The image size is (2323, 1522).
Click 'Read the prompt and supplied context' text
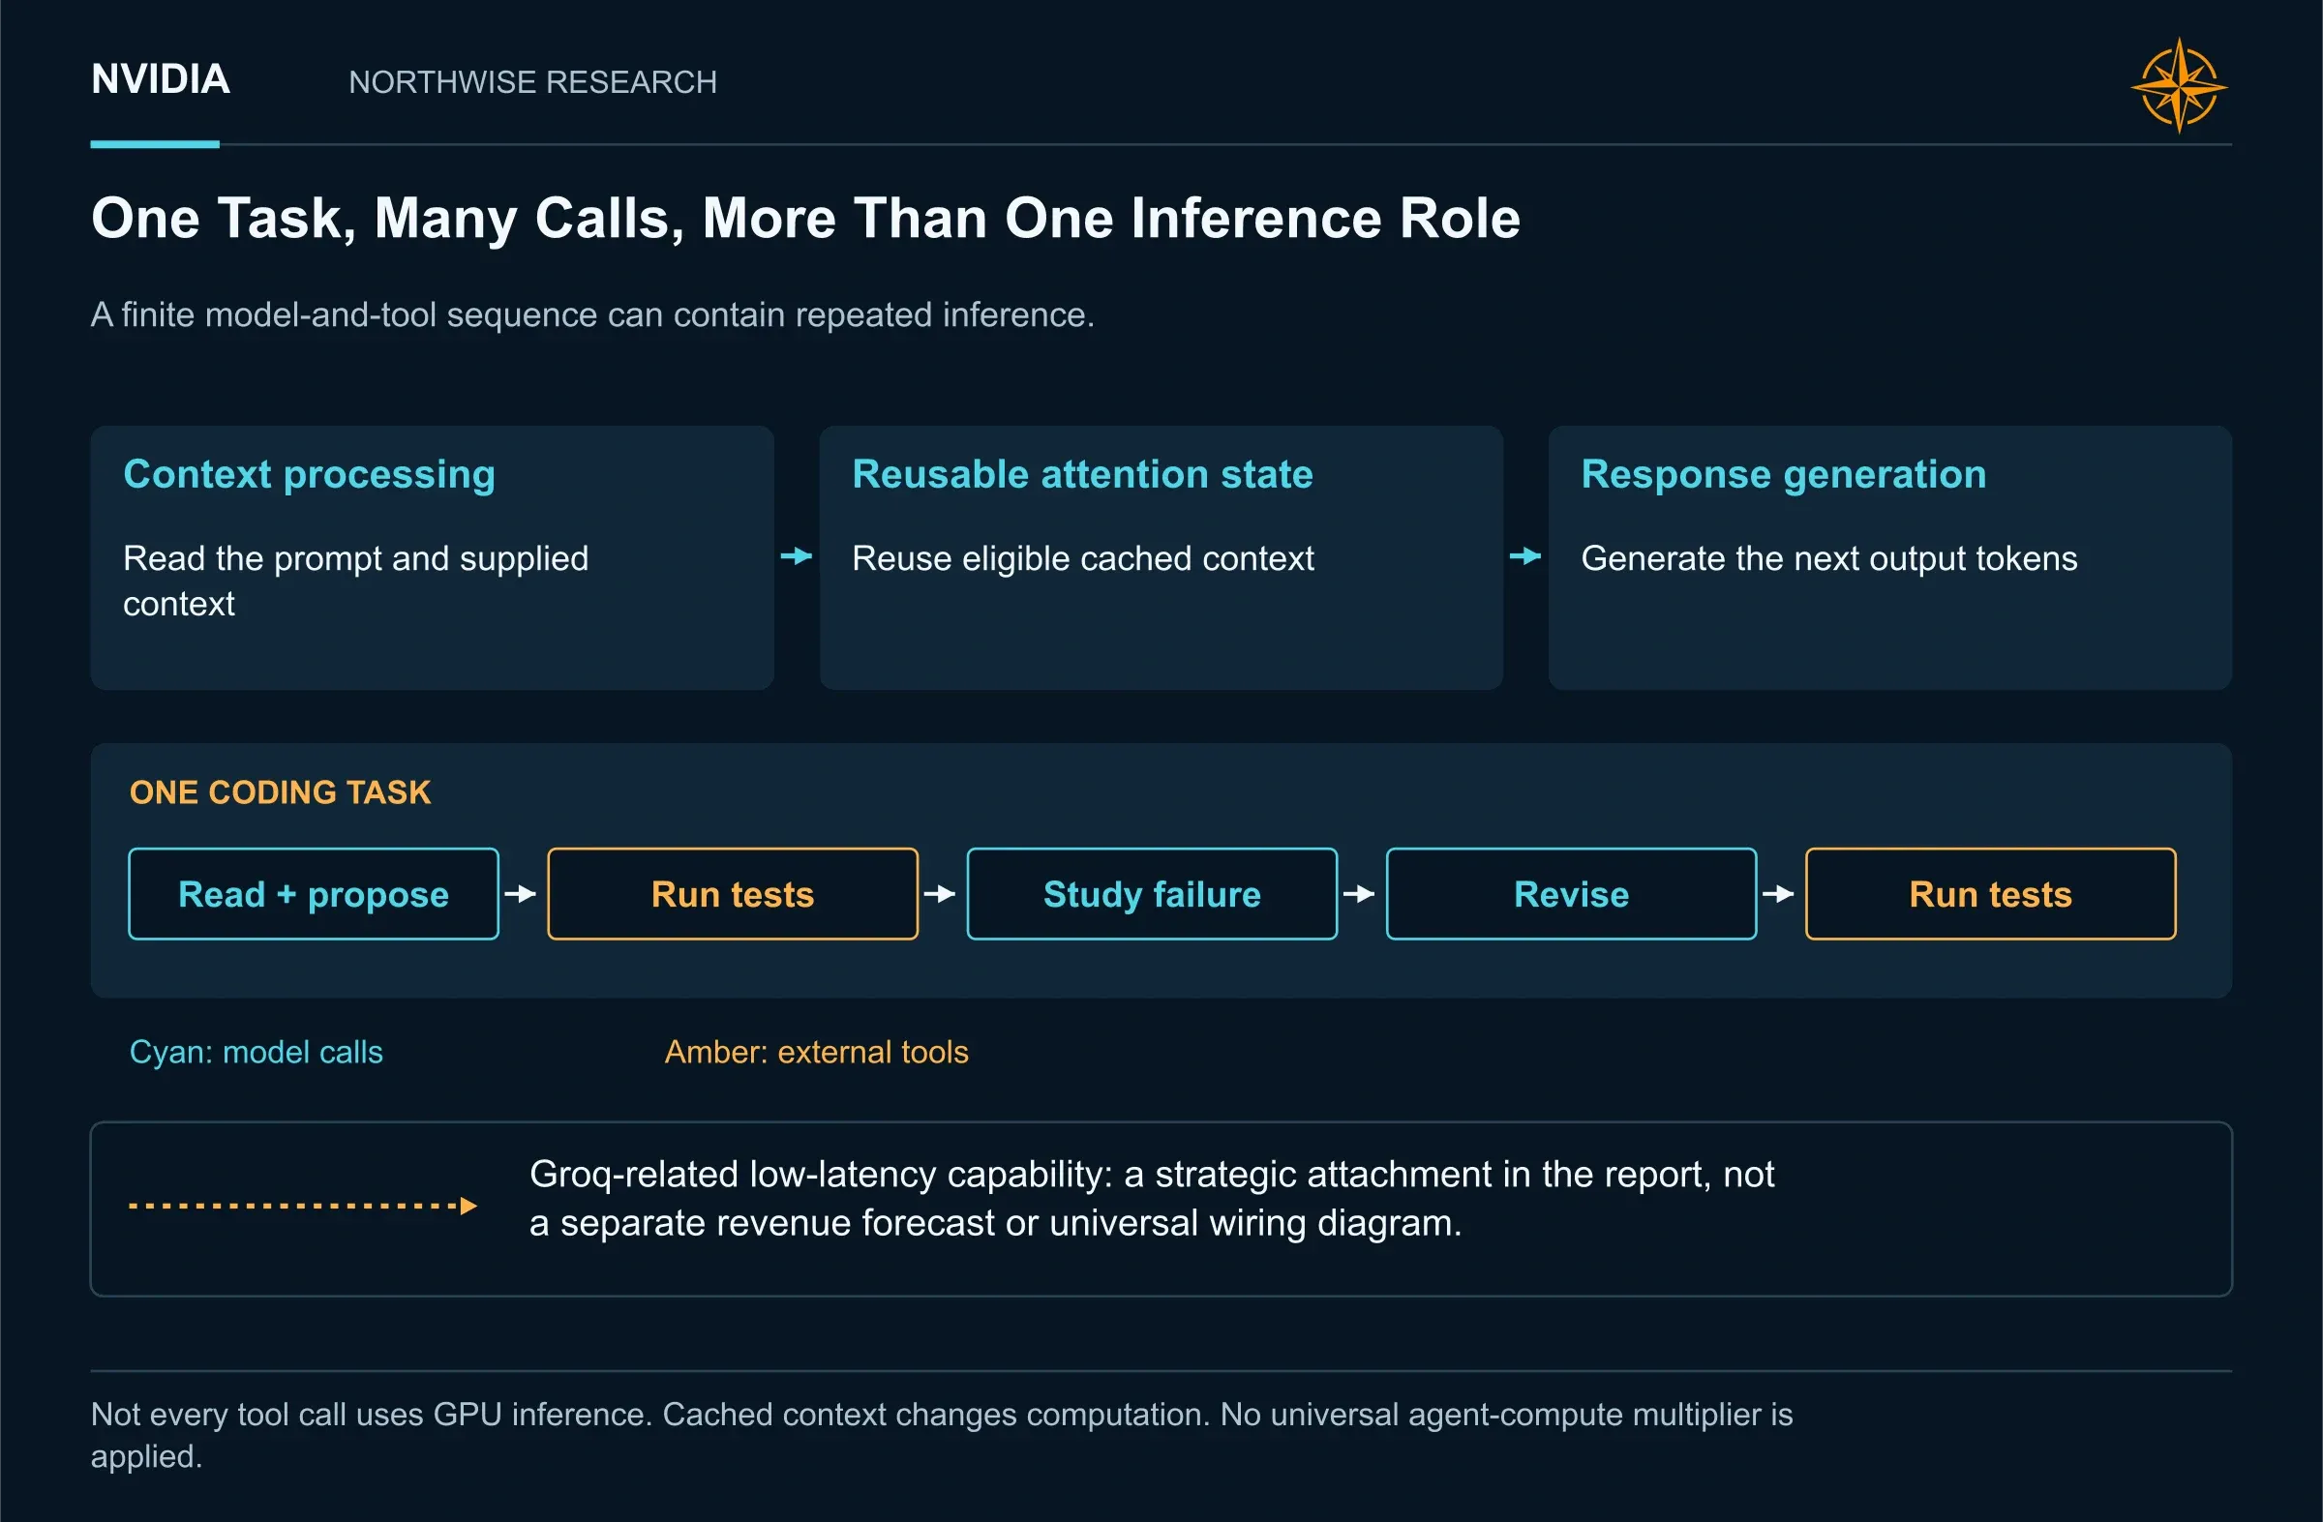[x=356, y=581]
